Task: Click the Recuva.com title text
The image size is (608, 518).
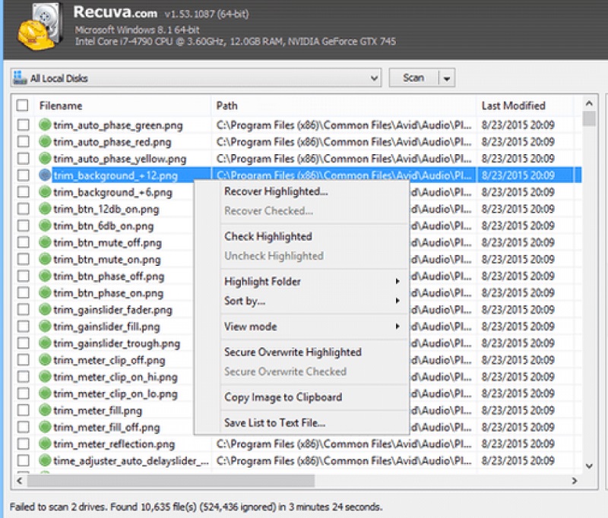Action: coord(116,12)
